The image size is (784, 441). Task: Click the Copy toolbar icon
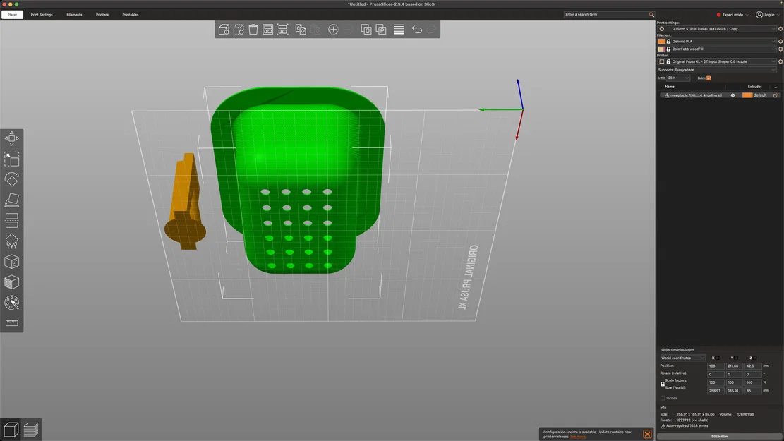point(301,30)
